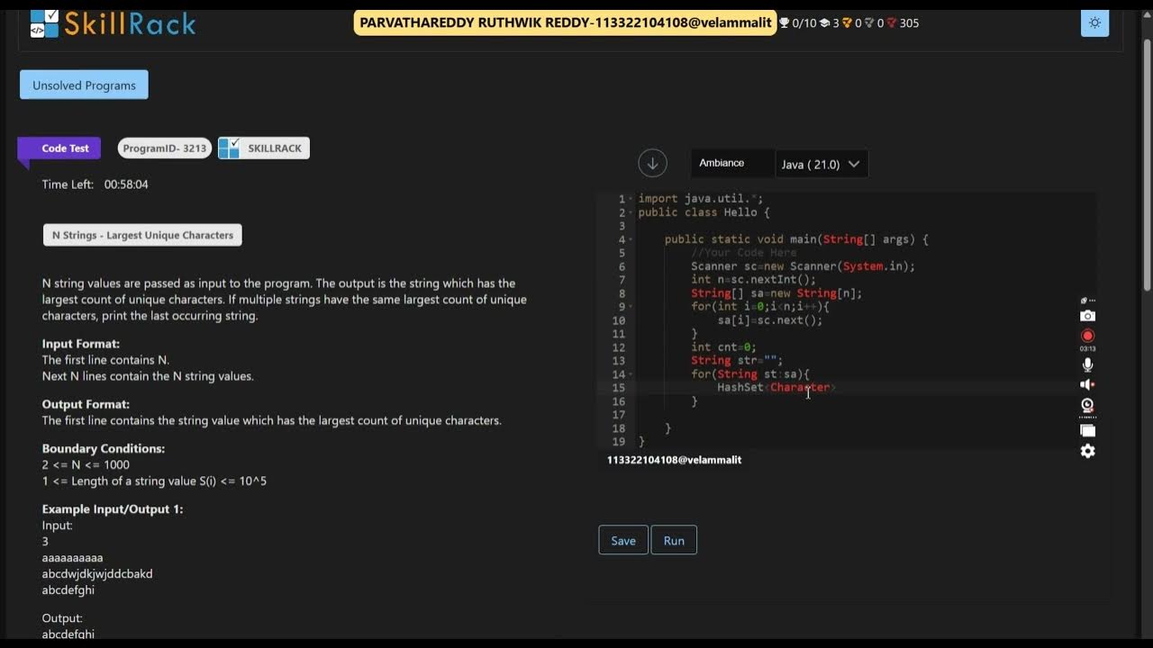Click the SKILLRACK badge
The height and width of the screenshot is (648, 1153).
point(264,148)
